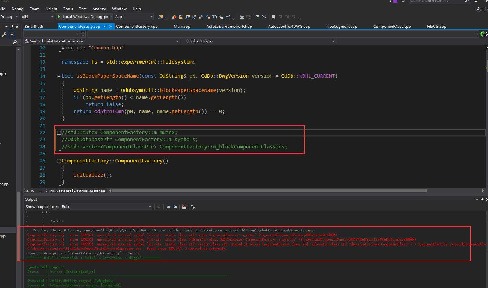Click the folder refresh toolbar icon
488x288 pixels.
pos(181,17)
